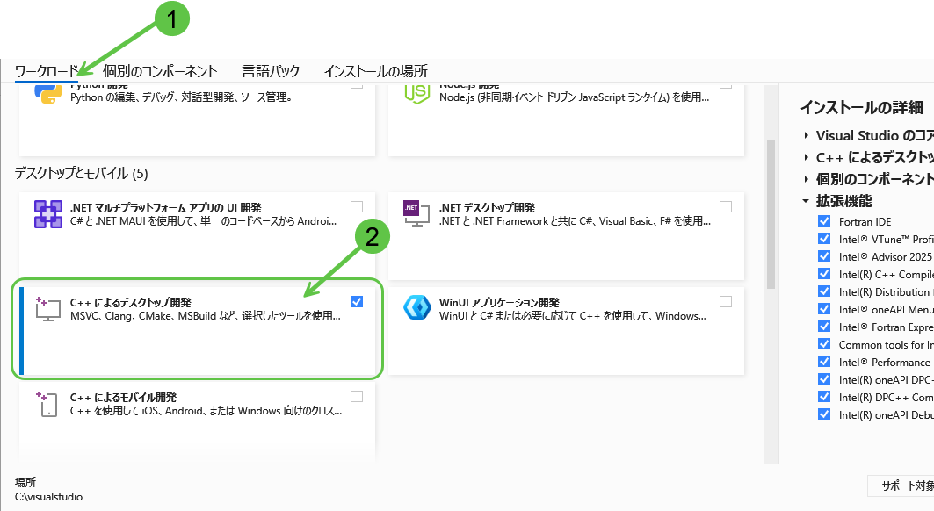Uncheck the Intel(R) Distribution checkbox
934x511 pixels.
coord(824,291)
